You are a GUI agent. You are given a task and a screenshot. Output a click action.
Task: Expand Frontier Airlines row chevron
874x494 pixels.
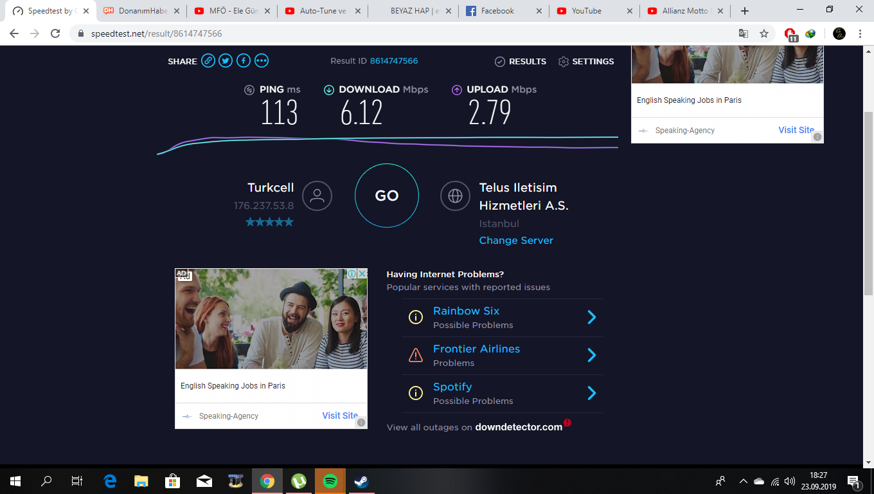592,355
